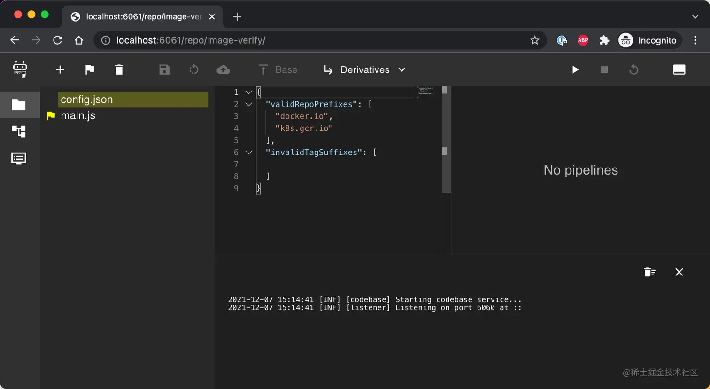Add a new file with plus icon
This screenshot has width=710, height=389.
tap(60, 69)
